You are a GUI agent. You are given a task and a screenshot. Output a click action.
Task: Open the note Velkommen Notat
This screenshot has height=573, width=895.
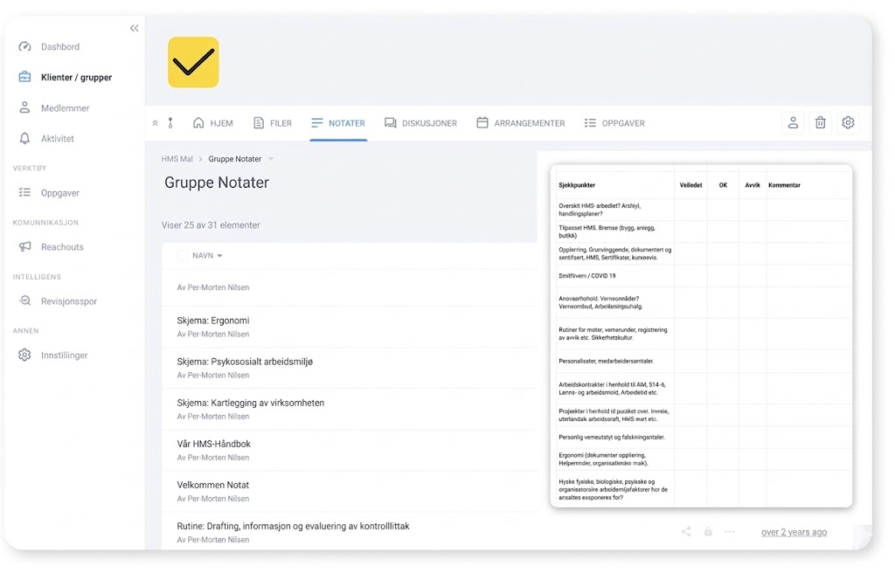(213, 485)
